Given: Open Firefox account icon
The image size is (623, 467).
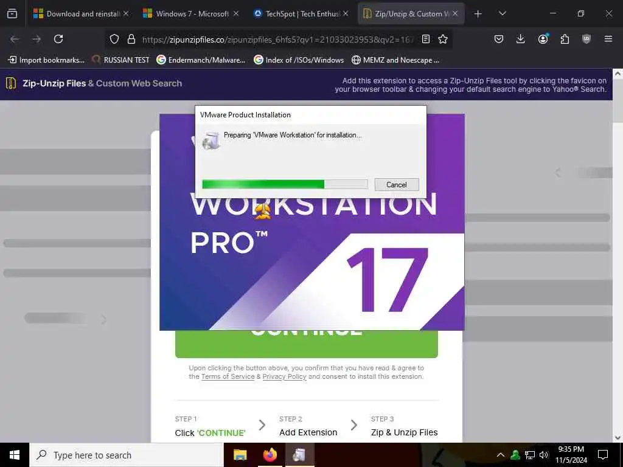Looking at the screenshot, I should point(543,39).
